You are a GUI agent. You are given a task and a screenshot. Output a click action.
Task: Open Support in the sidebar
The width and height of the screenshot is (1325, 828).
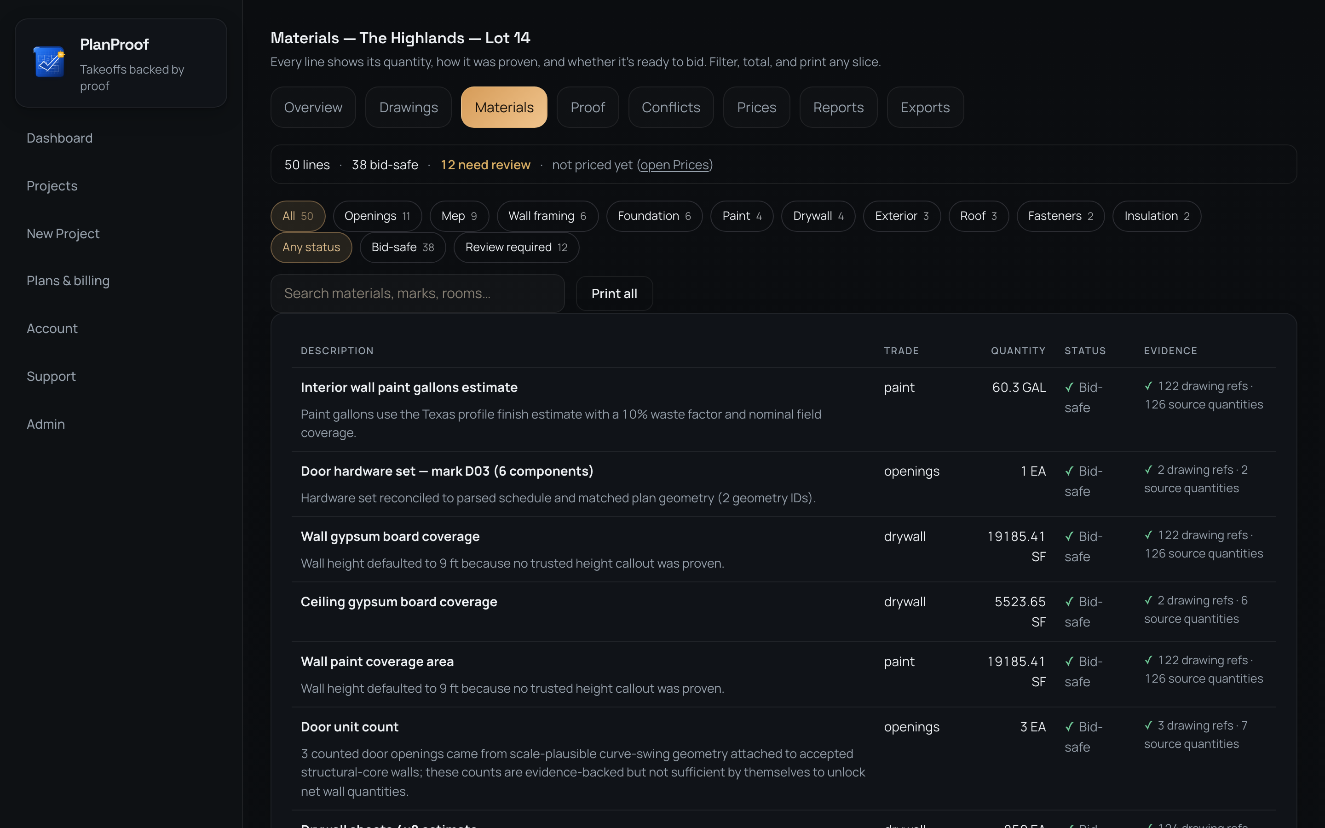coord(51,376)
